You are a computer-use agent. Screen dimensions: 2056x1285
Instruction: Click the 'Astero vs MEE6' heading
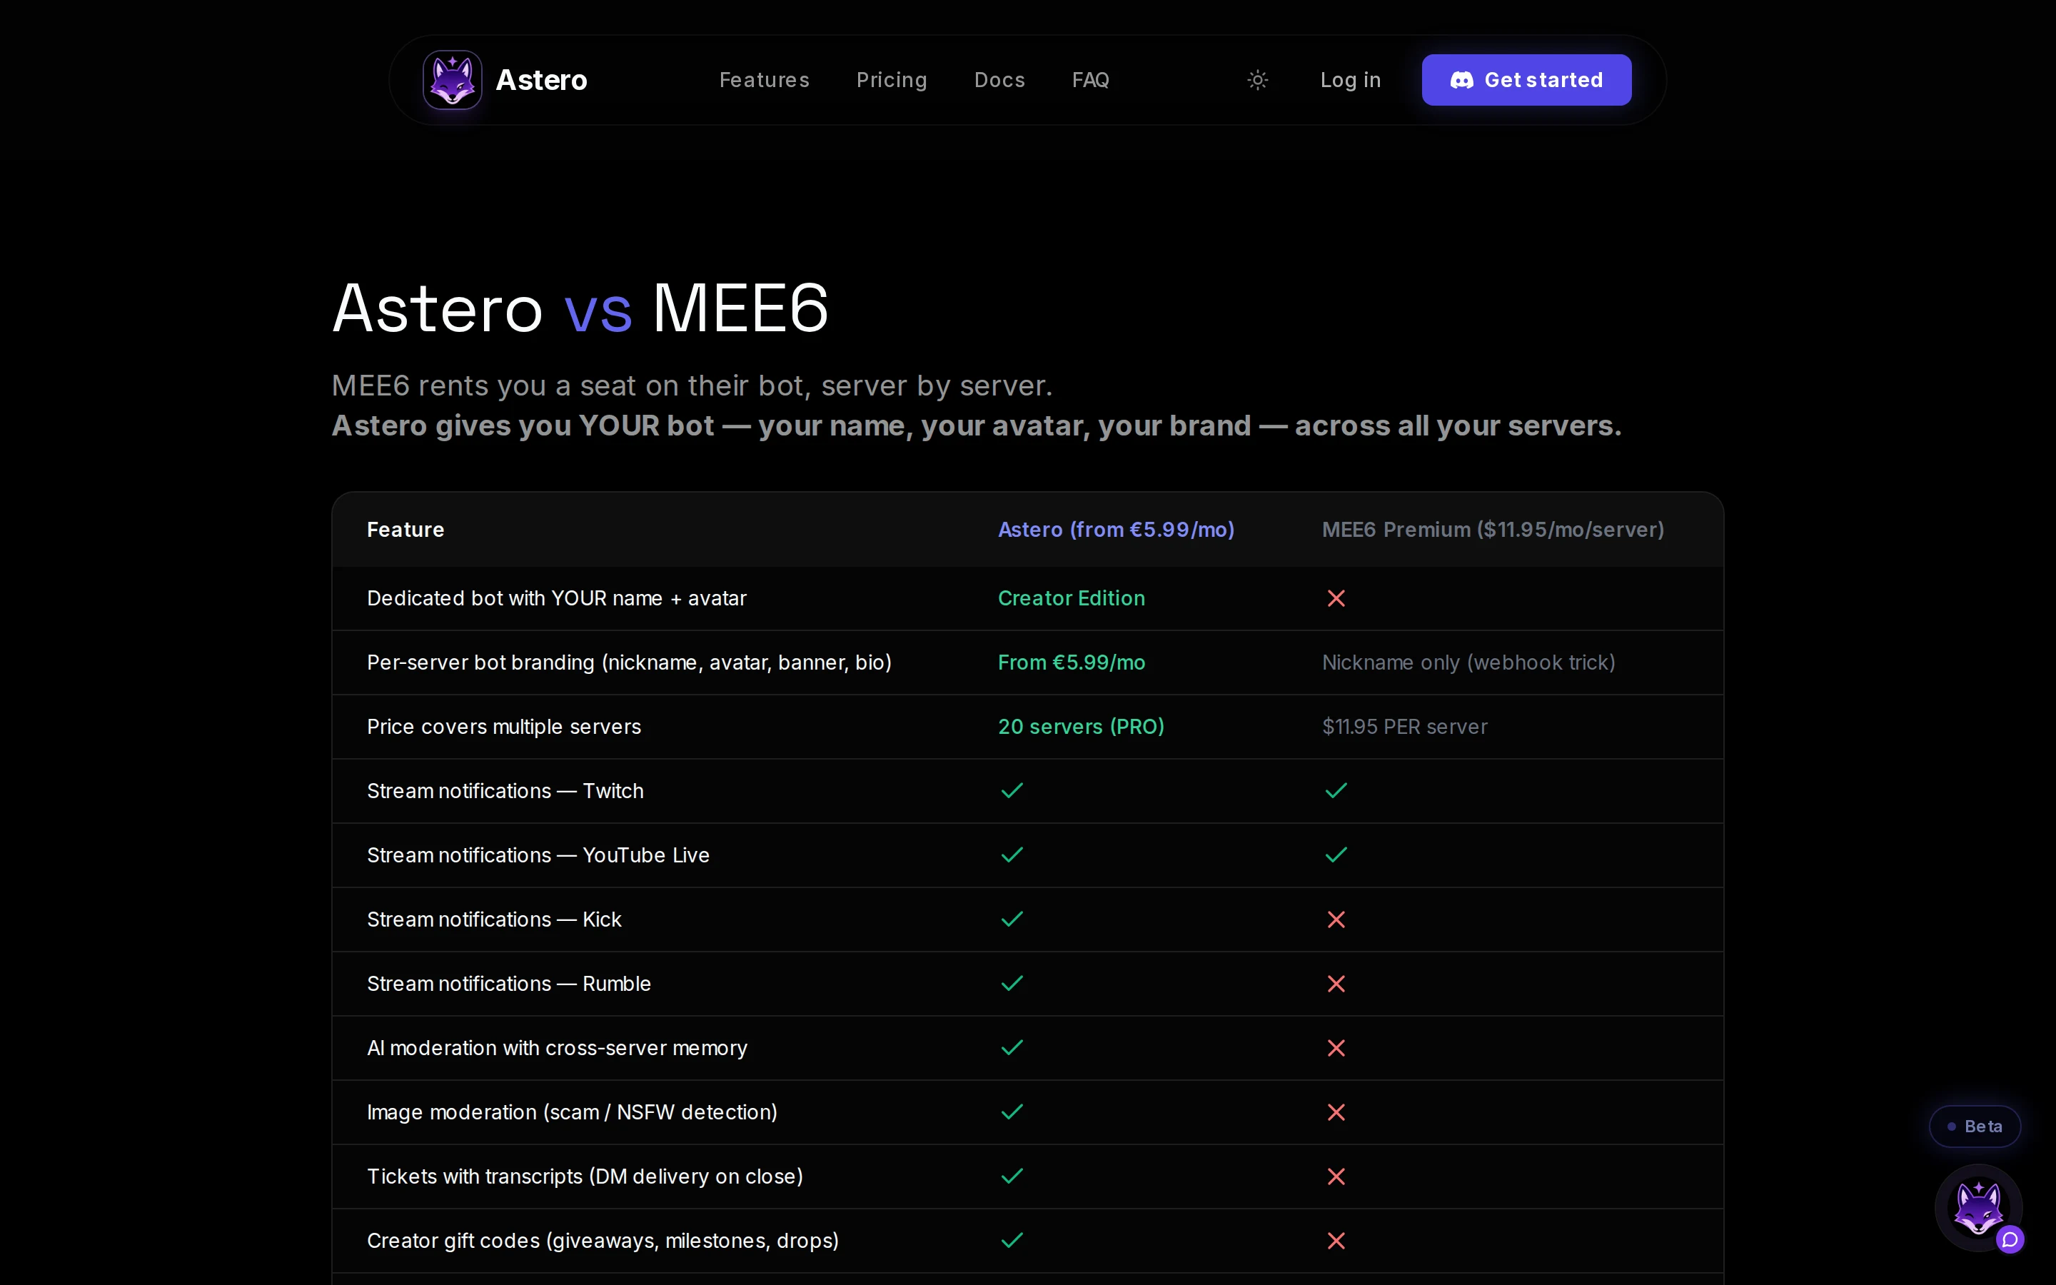point(580,308)
